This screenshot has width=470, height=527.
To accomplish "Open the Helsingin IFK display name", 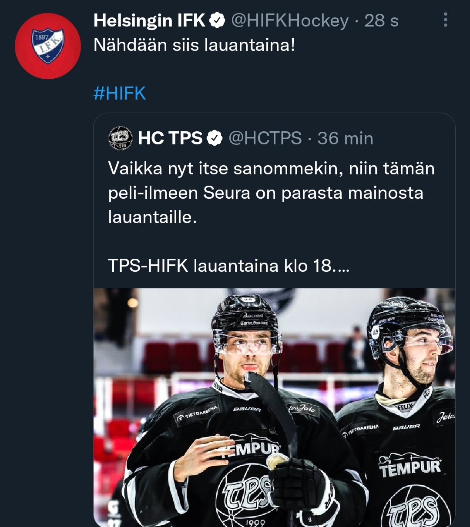I will point(149,20).
